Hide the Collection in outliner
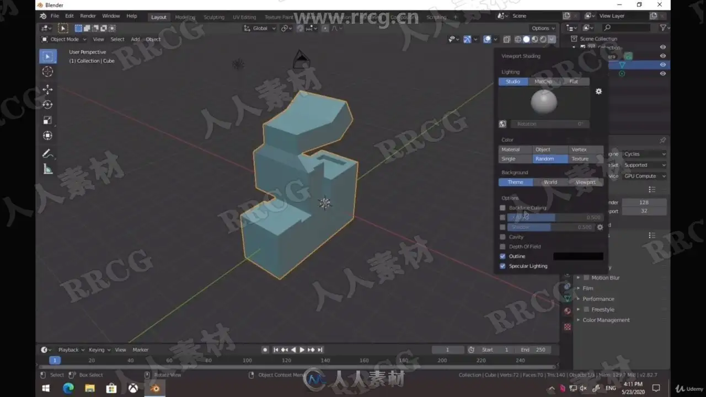 coord(662,47)
